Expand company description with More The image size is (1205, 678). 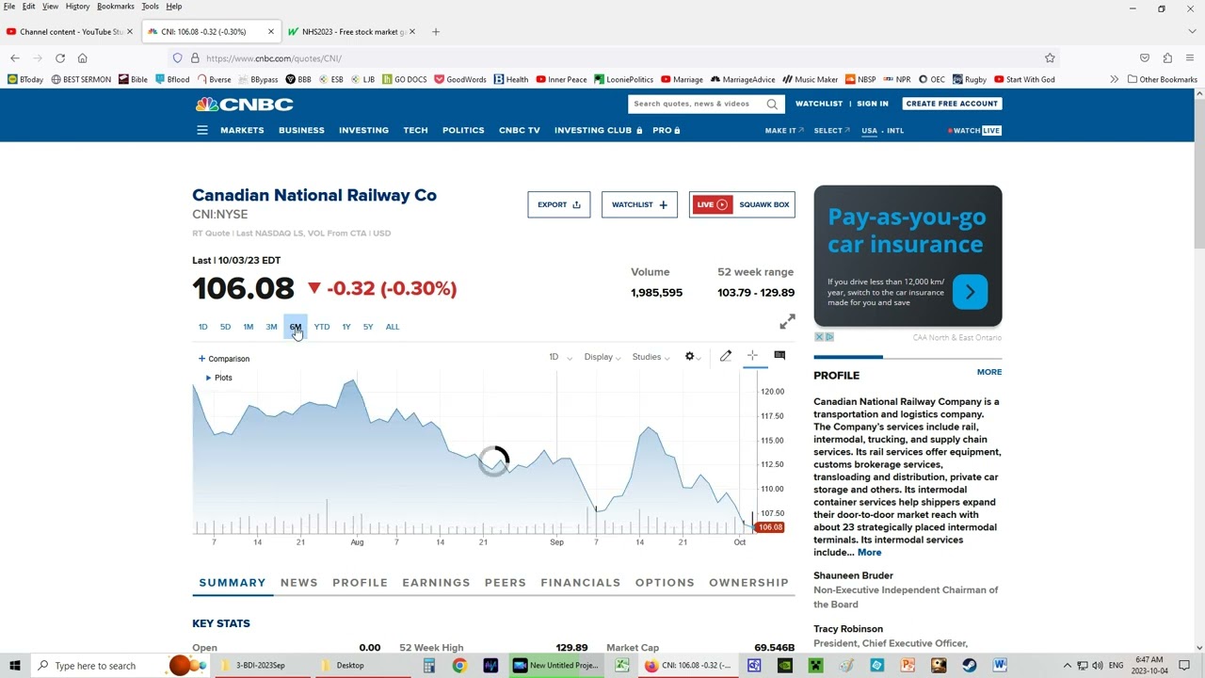pyautogui.click(x=869, y=553)
